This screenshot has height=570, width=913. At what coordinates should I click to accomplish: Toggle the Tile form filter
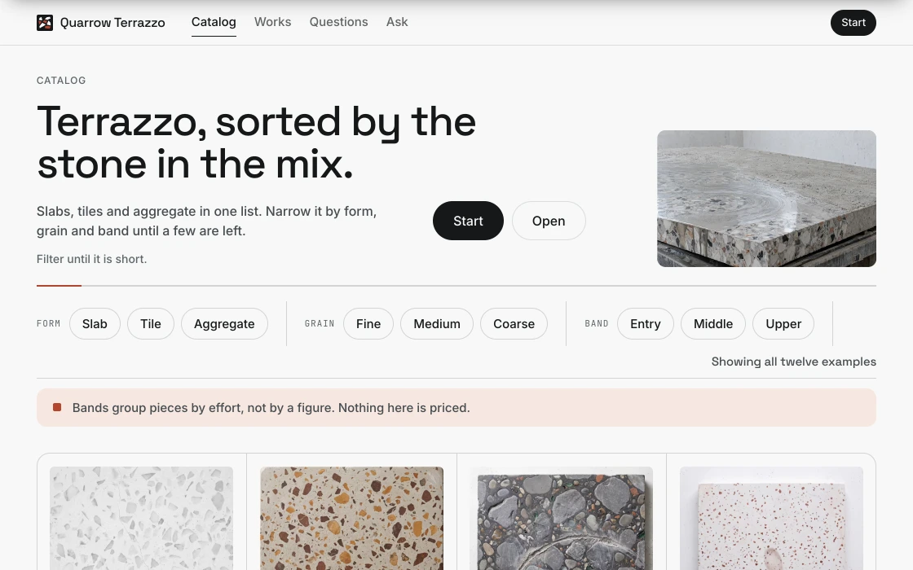click(151, 324)
